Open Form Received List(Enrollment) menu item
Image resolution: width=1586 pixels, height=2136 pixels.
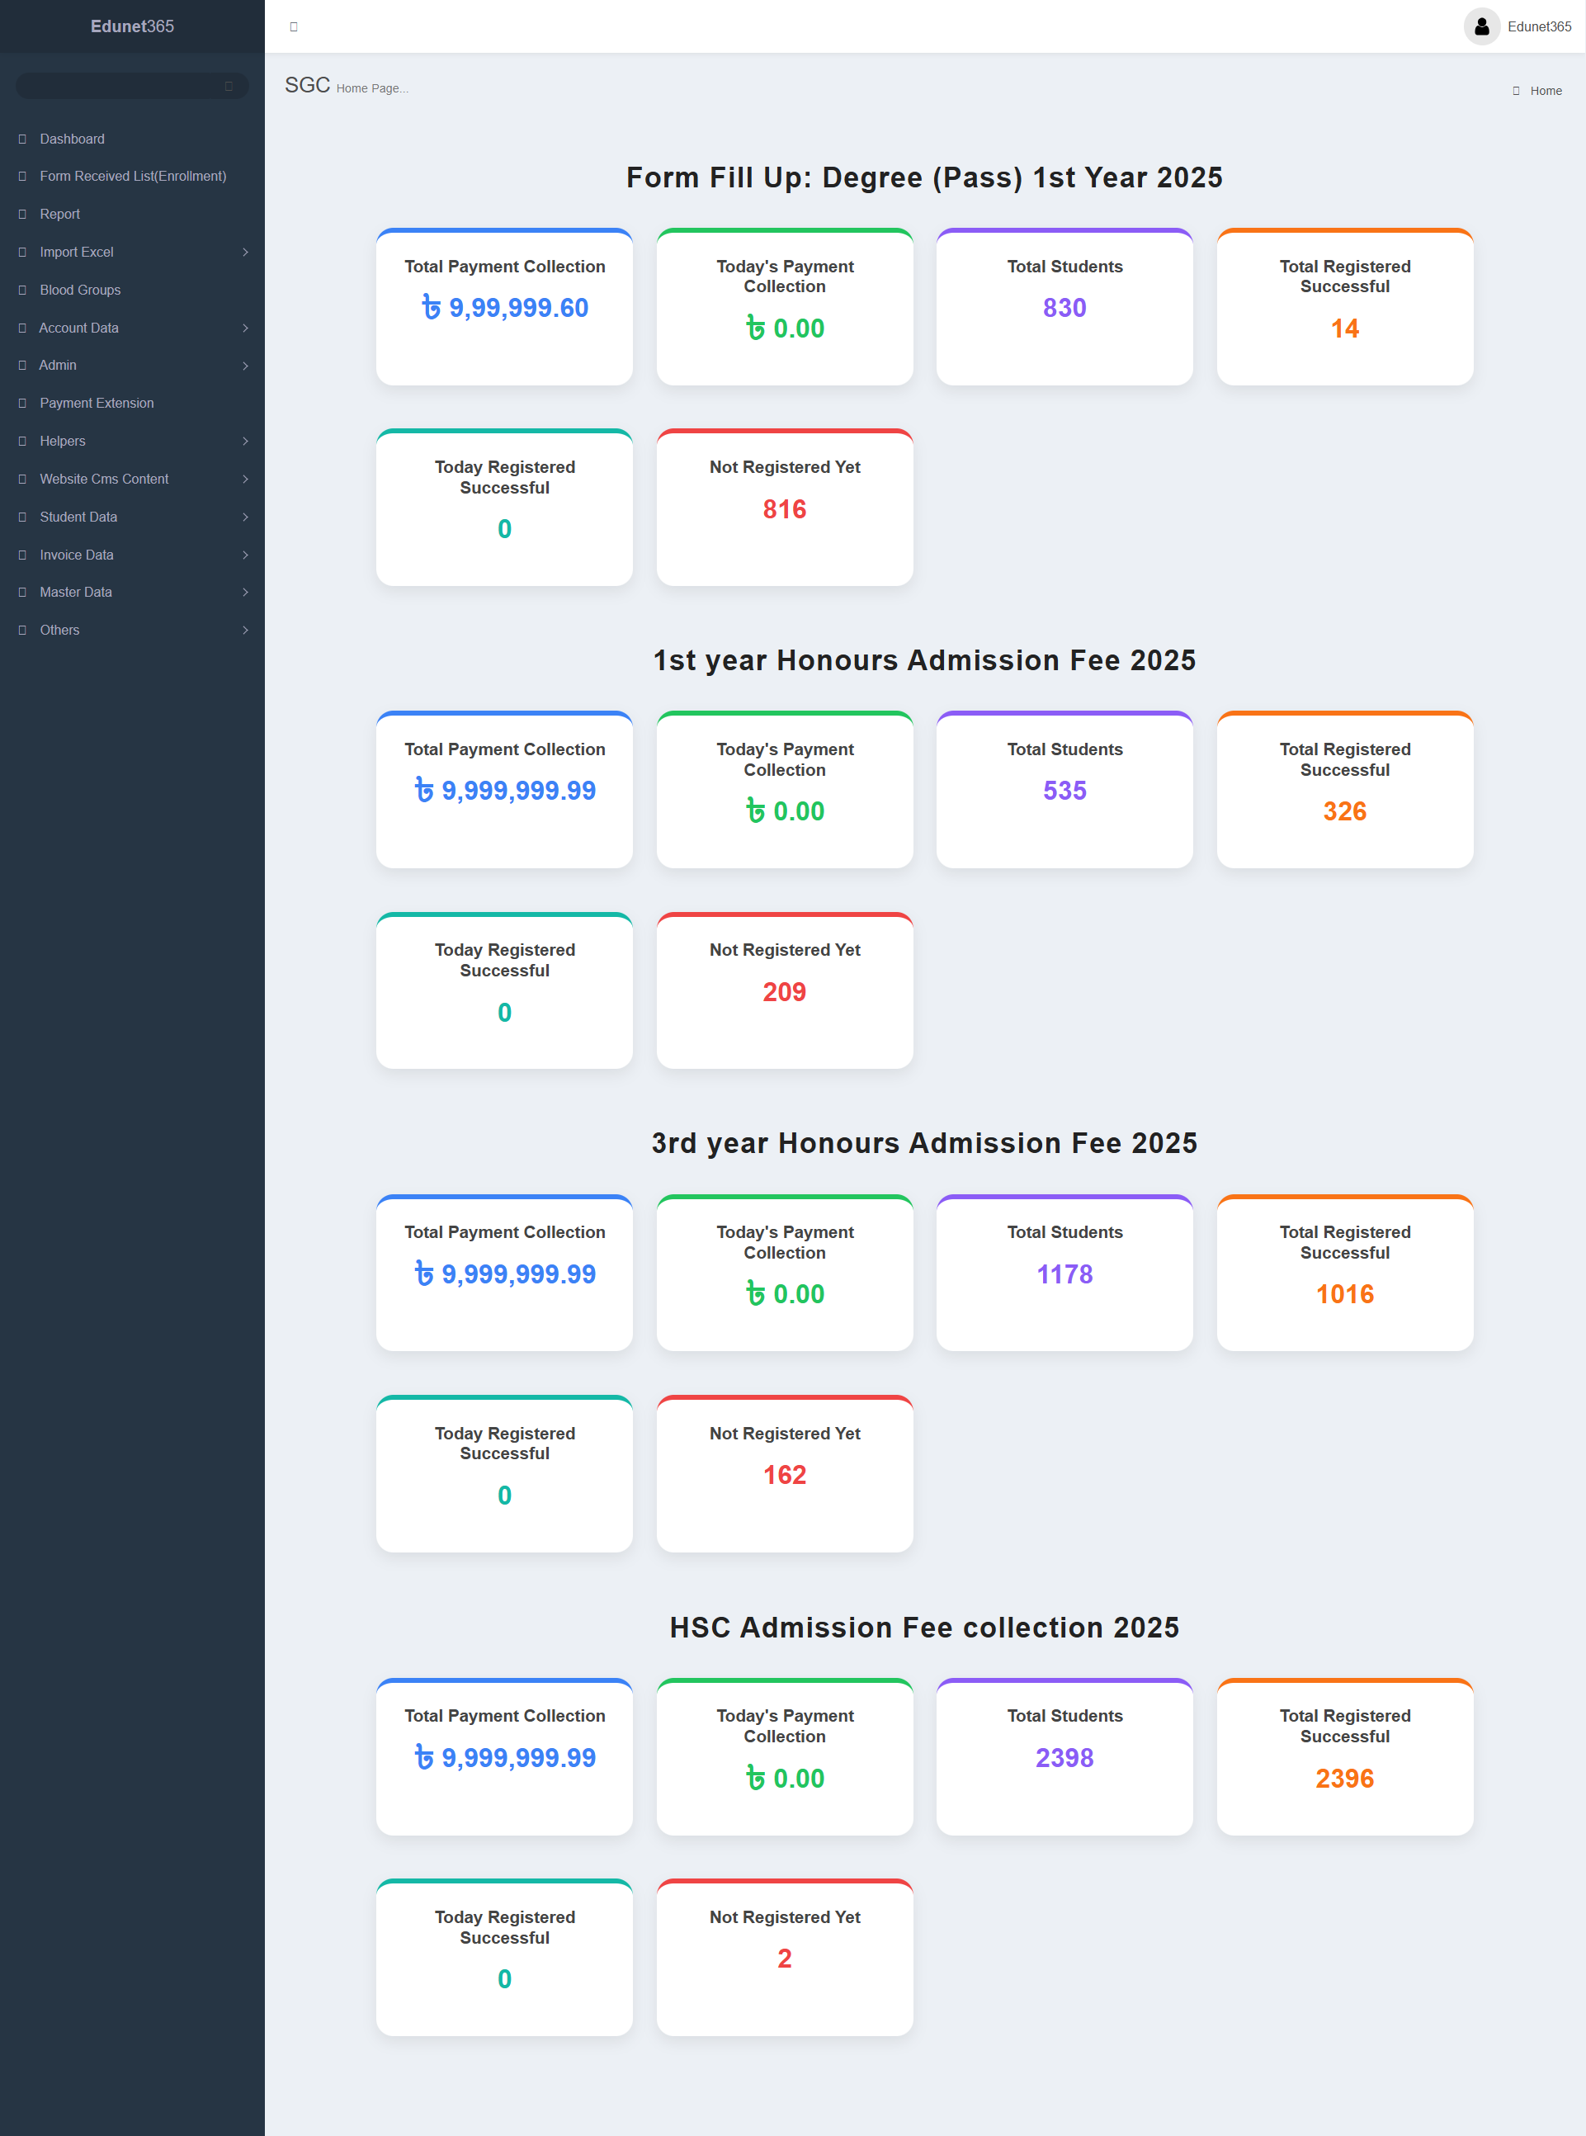[x=133, y=177]
